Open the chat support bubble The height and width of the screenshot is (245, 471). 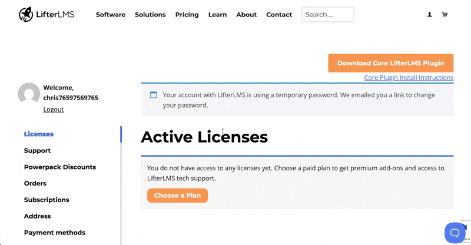pyautogui.click(x=455, y=233)
